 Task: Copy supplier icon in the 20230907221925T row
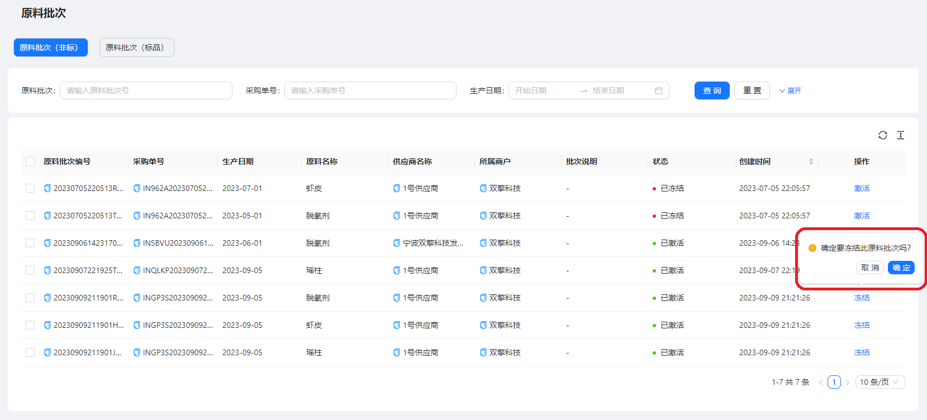pos(397,270)
